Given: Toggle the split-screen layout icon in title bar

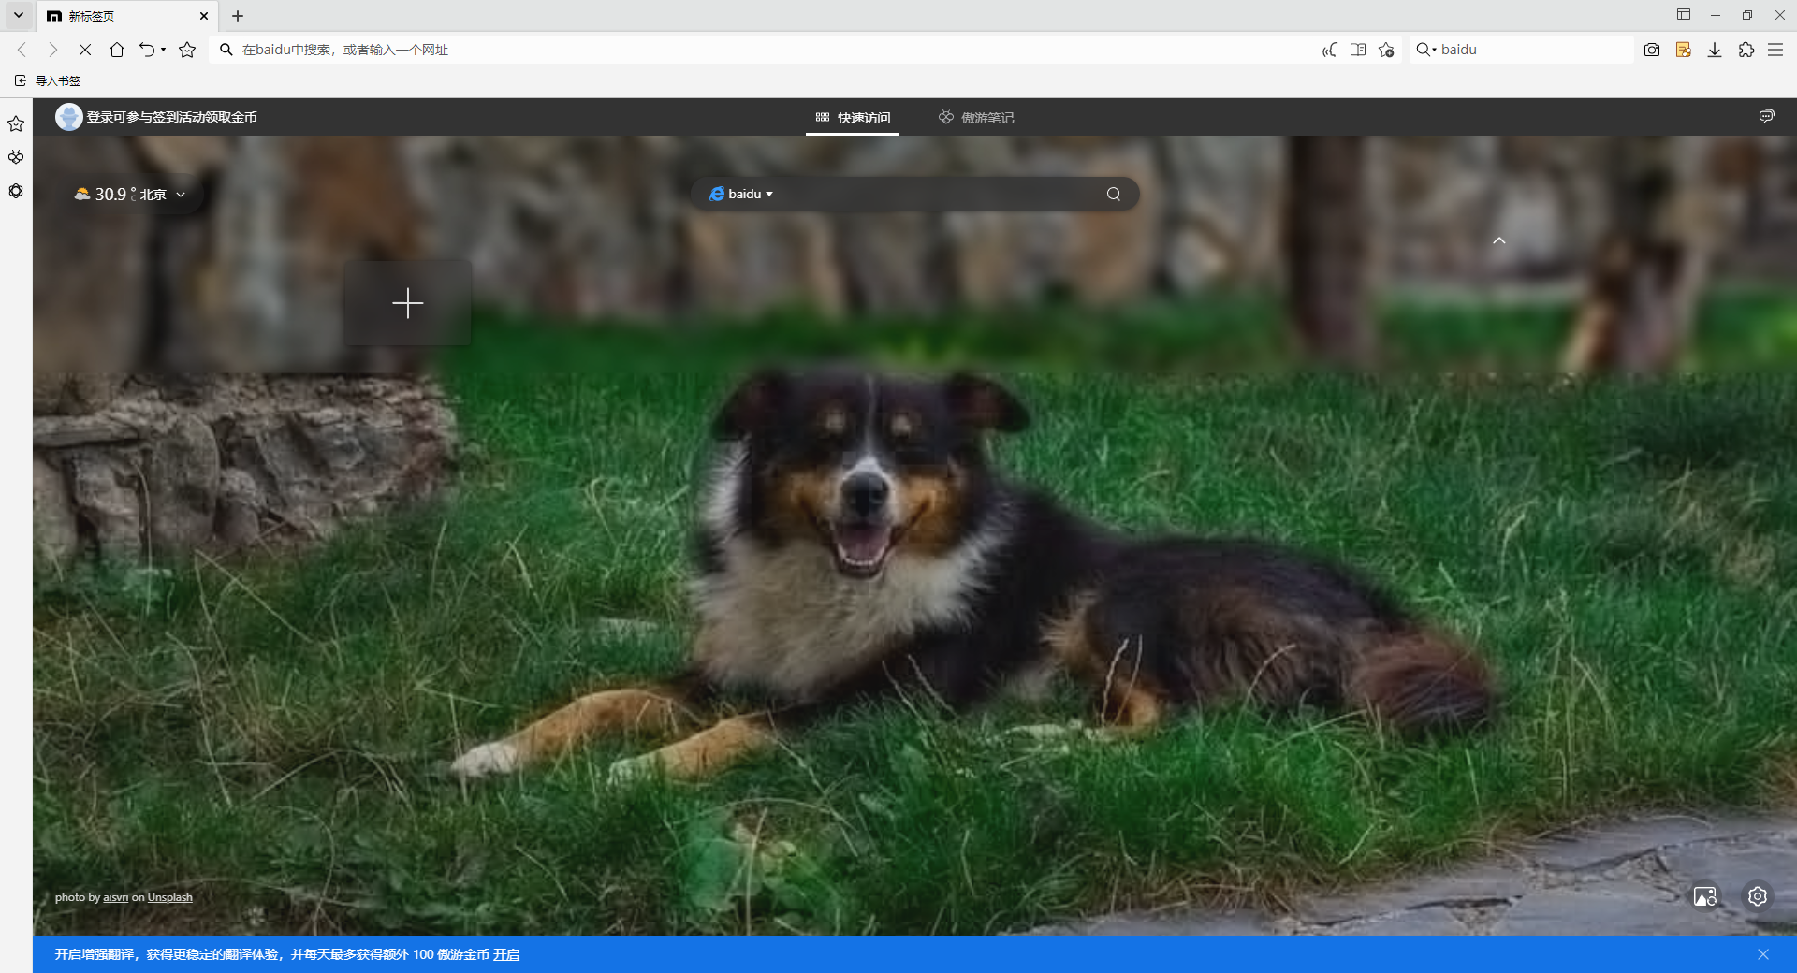Looking at the screenshot, I should click(1684, 15).
